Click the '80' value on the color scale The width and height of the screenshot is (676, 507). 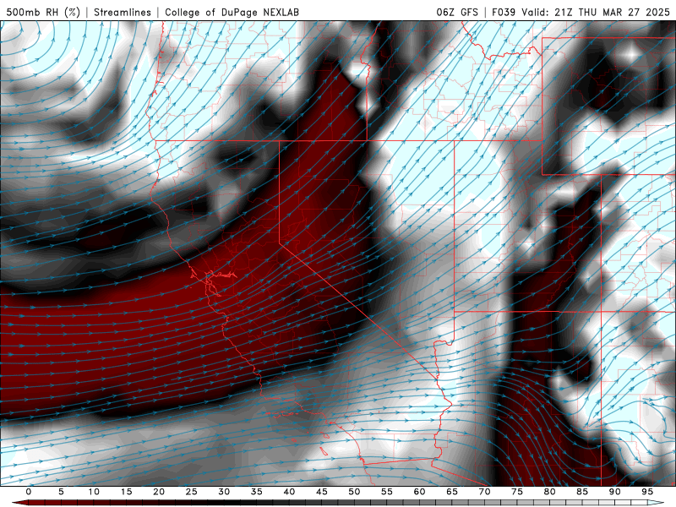(x=549, y=492)
